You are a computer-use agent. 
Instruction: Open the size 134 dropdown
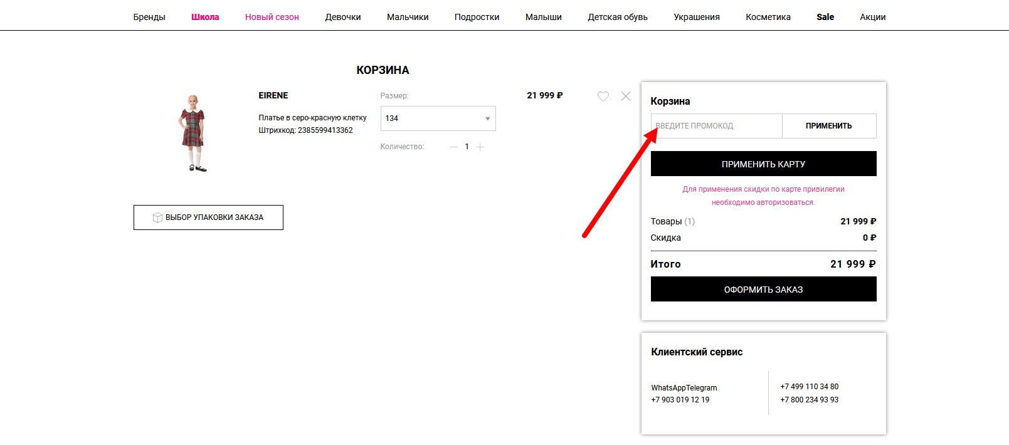[438, 118]
